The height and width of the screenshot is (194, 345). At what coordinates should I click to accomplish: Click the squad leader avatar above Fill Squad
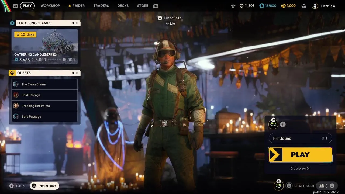click(273, 124)
